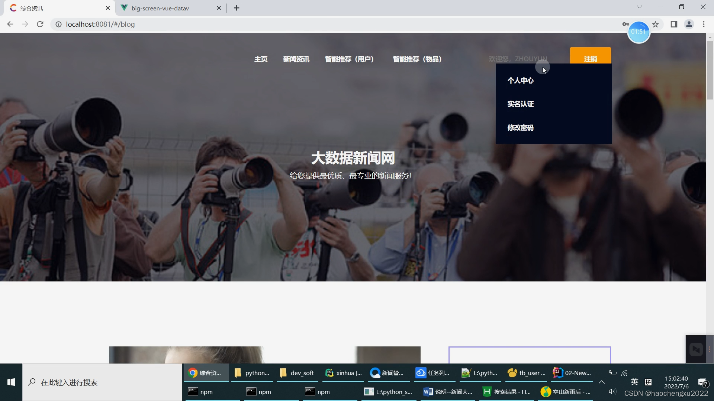
Task: Click the 01:51 recording timer bubble
Action: click(639, 32)
